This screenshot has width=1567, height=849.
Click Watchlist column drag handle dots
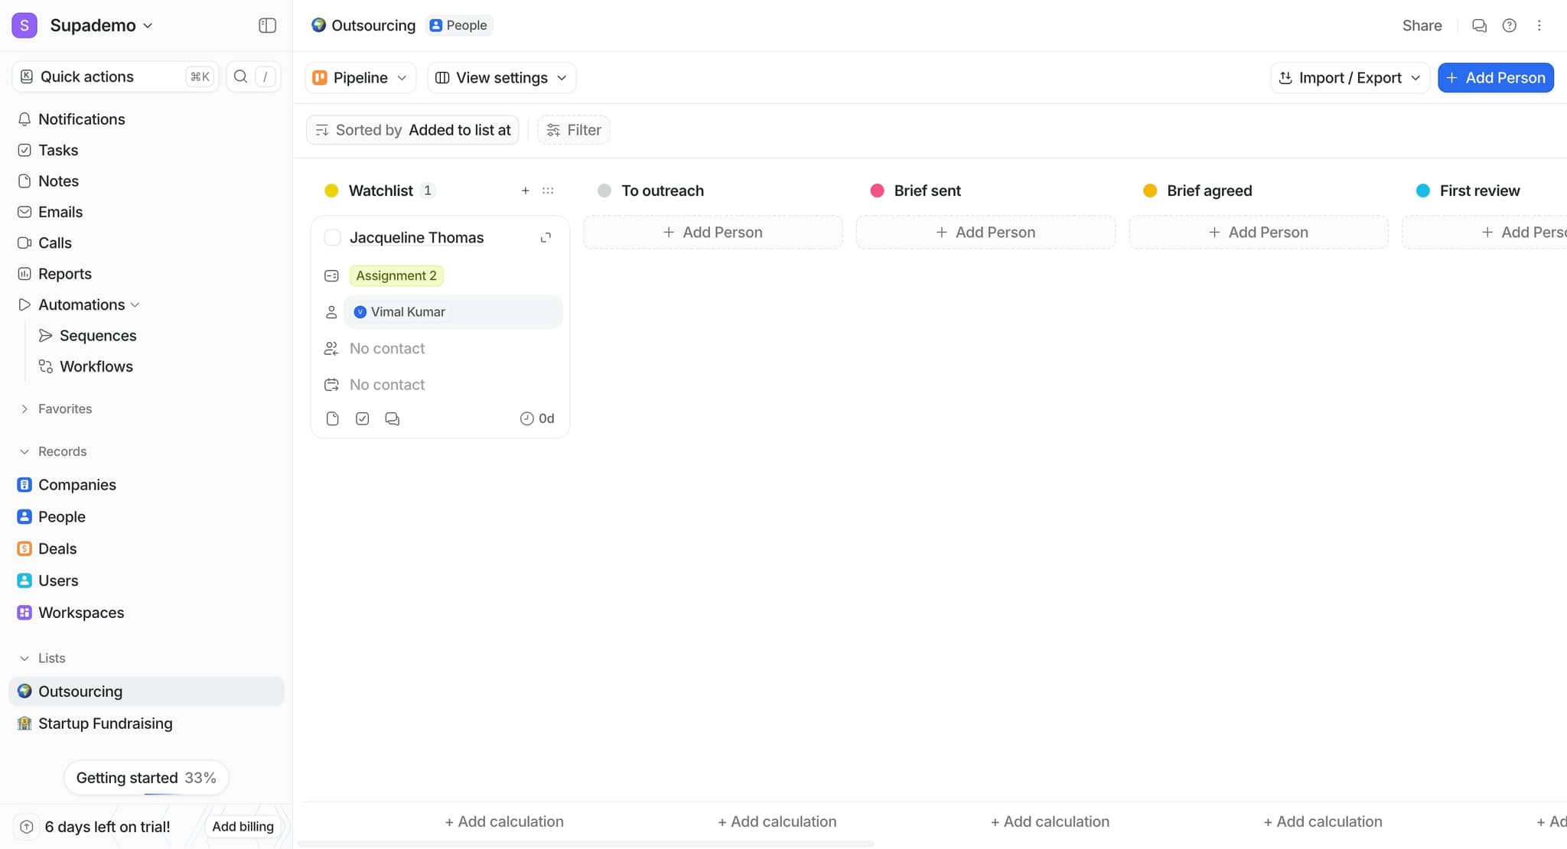(x=548, y=190)
